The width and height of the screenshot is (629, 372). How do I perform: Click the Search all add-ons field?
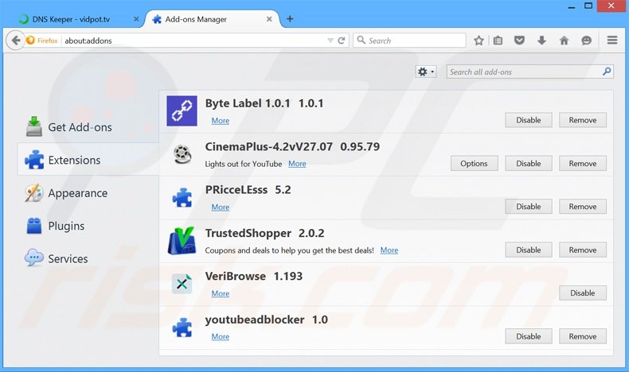coord(530,72)
